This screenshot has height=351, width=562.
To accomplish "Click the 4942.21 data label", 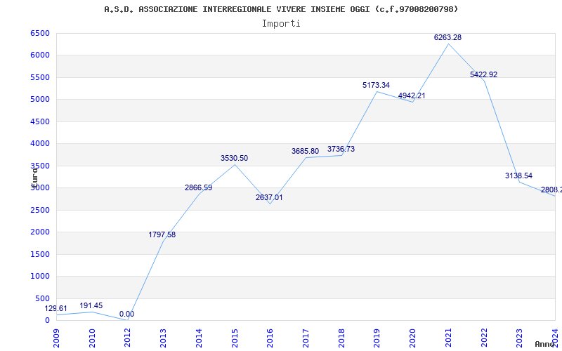I will (x=412, y=95).
